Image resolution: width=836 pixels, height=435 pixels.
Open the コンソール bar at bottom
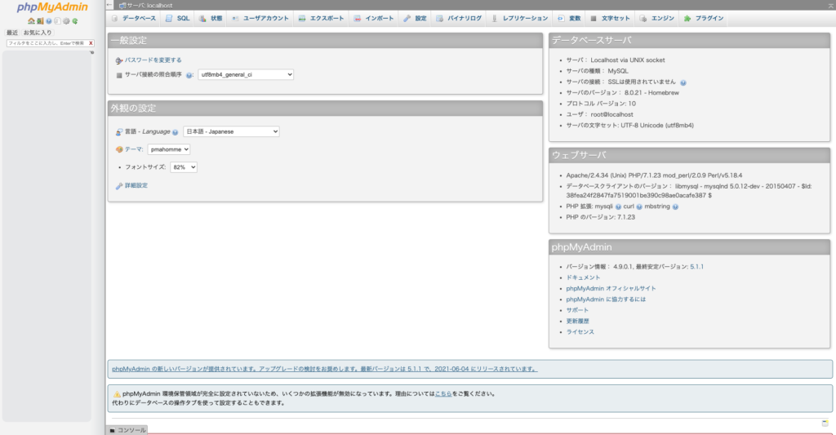click(x=127, y=430)
